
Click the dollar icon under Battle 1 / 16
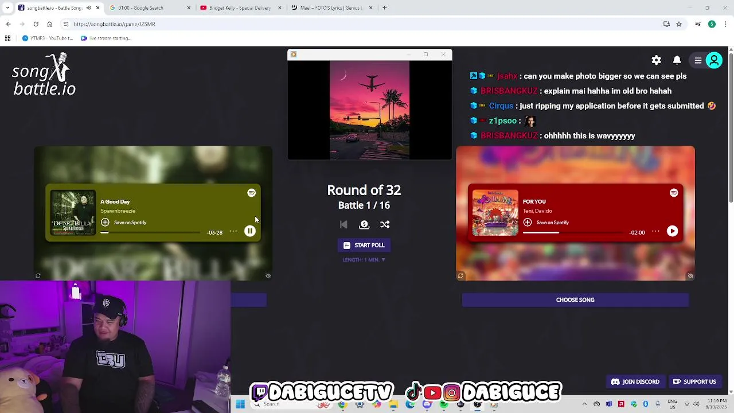coord(364,225)
